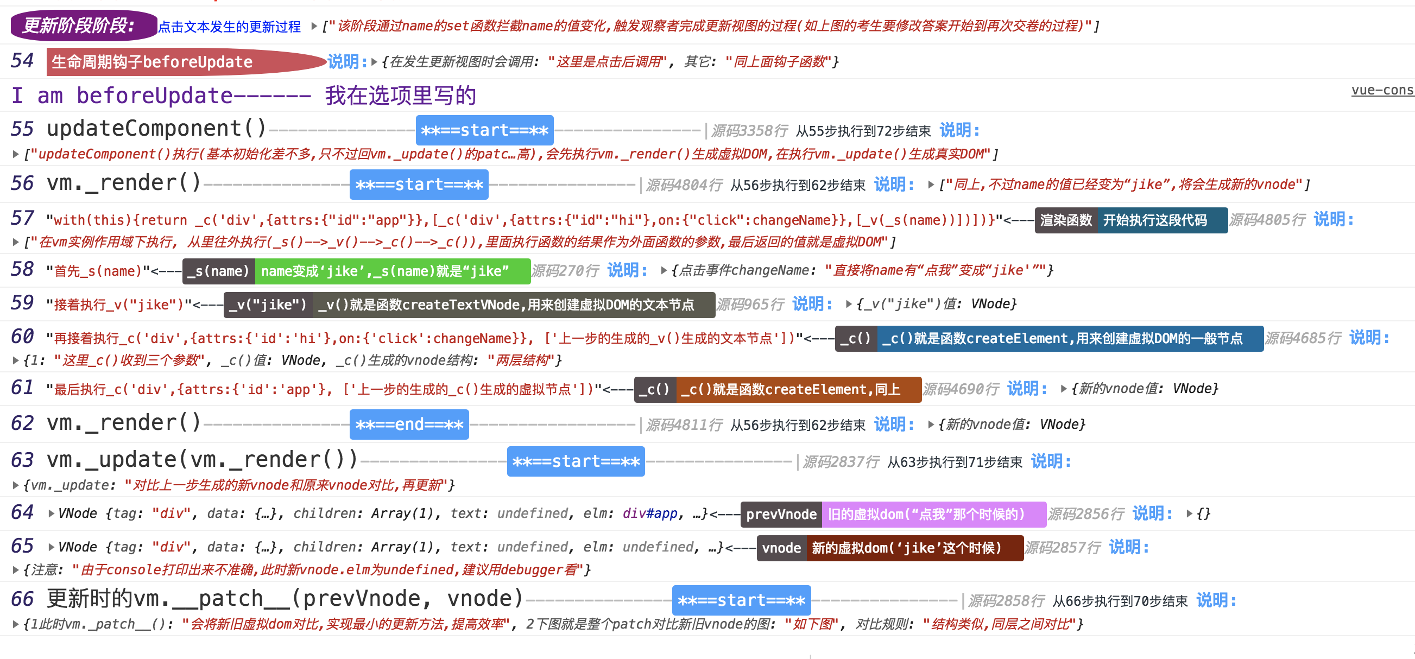
Task: Expand the vm.__patch__ description object
Action: (16, 624)
